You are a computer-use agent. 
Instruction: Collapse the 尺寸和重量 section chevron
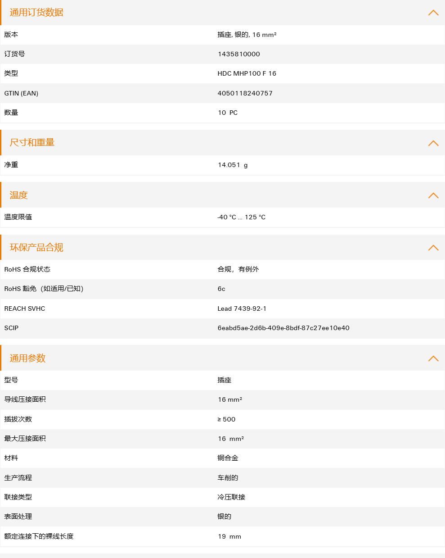[x=433, y=143]
